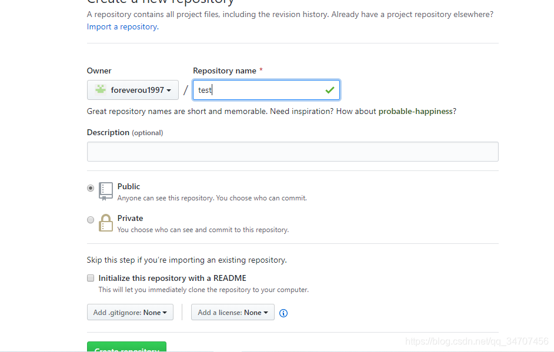The image size is (554, 352).
Task: Click the Private option label
Action: click(130, 218)
